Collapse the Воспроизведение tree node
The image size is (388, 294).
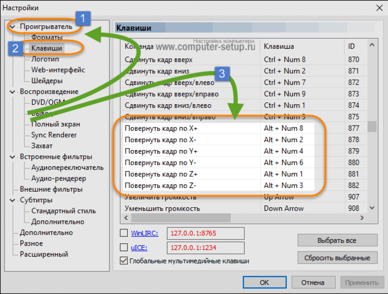click(x=13, y=92)
